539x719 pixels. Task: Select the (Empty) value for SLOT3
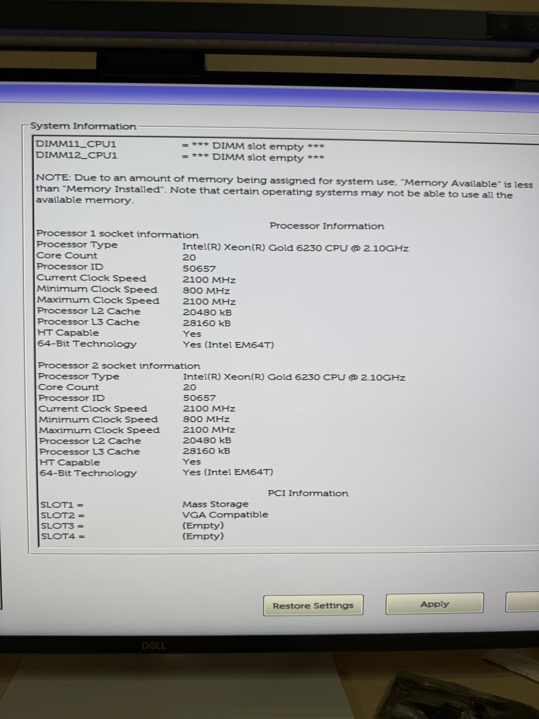203,525
